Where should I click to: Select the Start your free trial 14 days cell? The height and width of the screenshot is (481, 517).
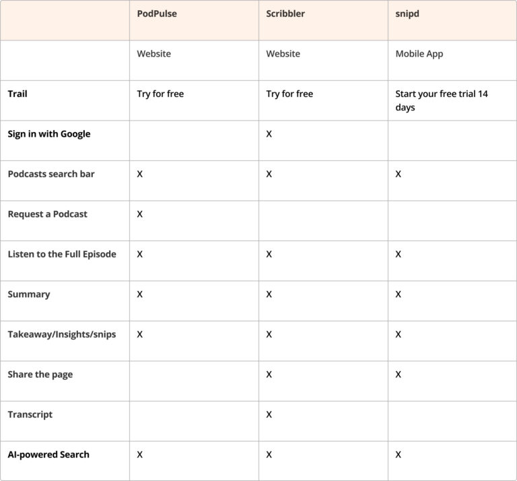pos(442,100)
